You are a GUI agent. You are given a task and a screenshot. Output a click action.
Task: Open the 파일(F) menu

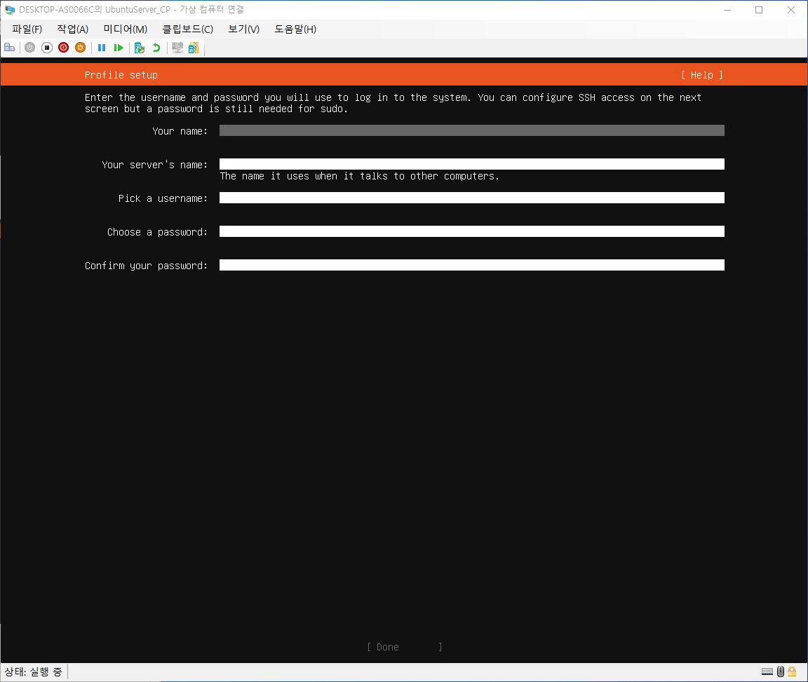(27, 29)
